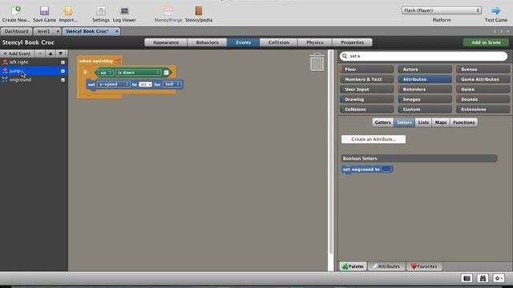The image size is (513, 288).
Task: Open the 'up' control dropdown in block
Action: pyautogui.click(x=106, y=73)
